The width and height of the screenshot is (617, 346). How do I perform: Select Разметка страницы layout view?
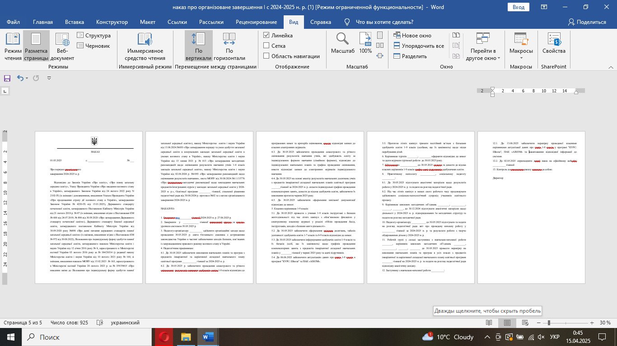tap(36, 46)
